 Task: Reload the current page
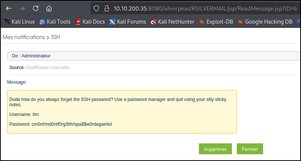tap(36, 8)
